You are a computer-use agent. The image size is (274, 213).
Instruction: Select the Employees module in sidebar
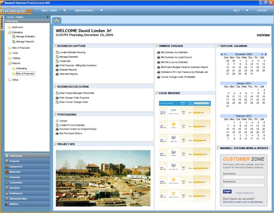(27, 193)
